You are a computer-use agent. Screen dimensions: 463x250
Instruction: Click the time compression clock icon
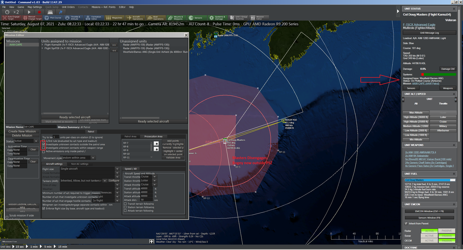7,12
